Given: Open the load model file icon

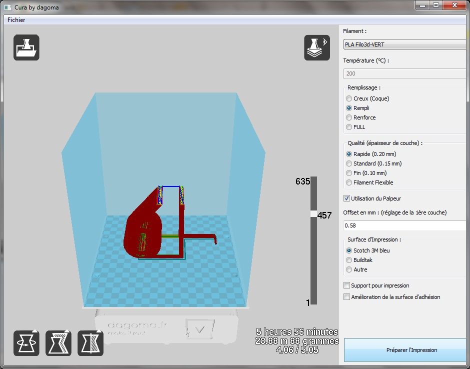Looking at the screenshot, I should tap(26, 47).
